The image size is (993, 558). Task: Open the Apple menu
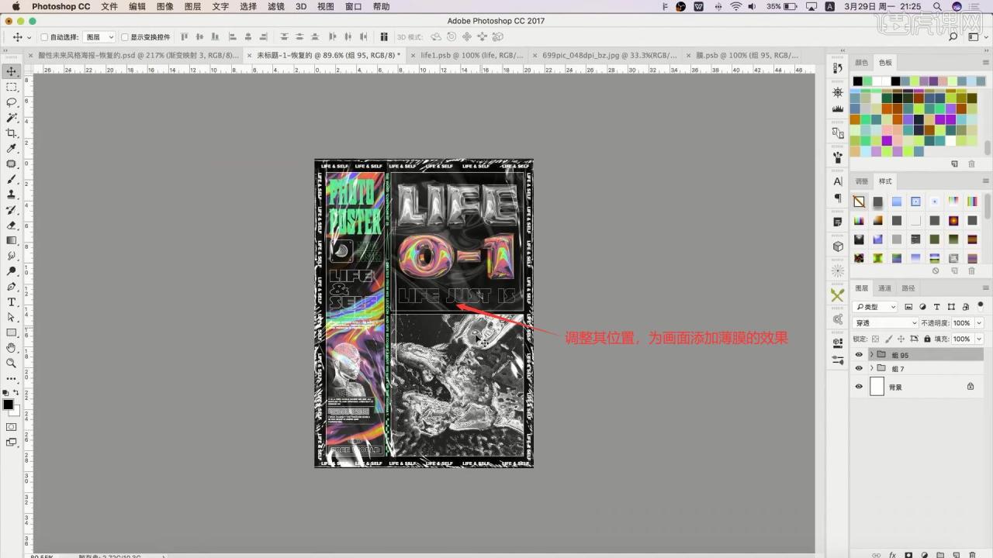point(16,6)
